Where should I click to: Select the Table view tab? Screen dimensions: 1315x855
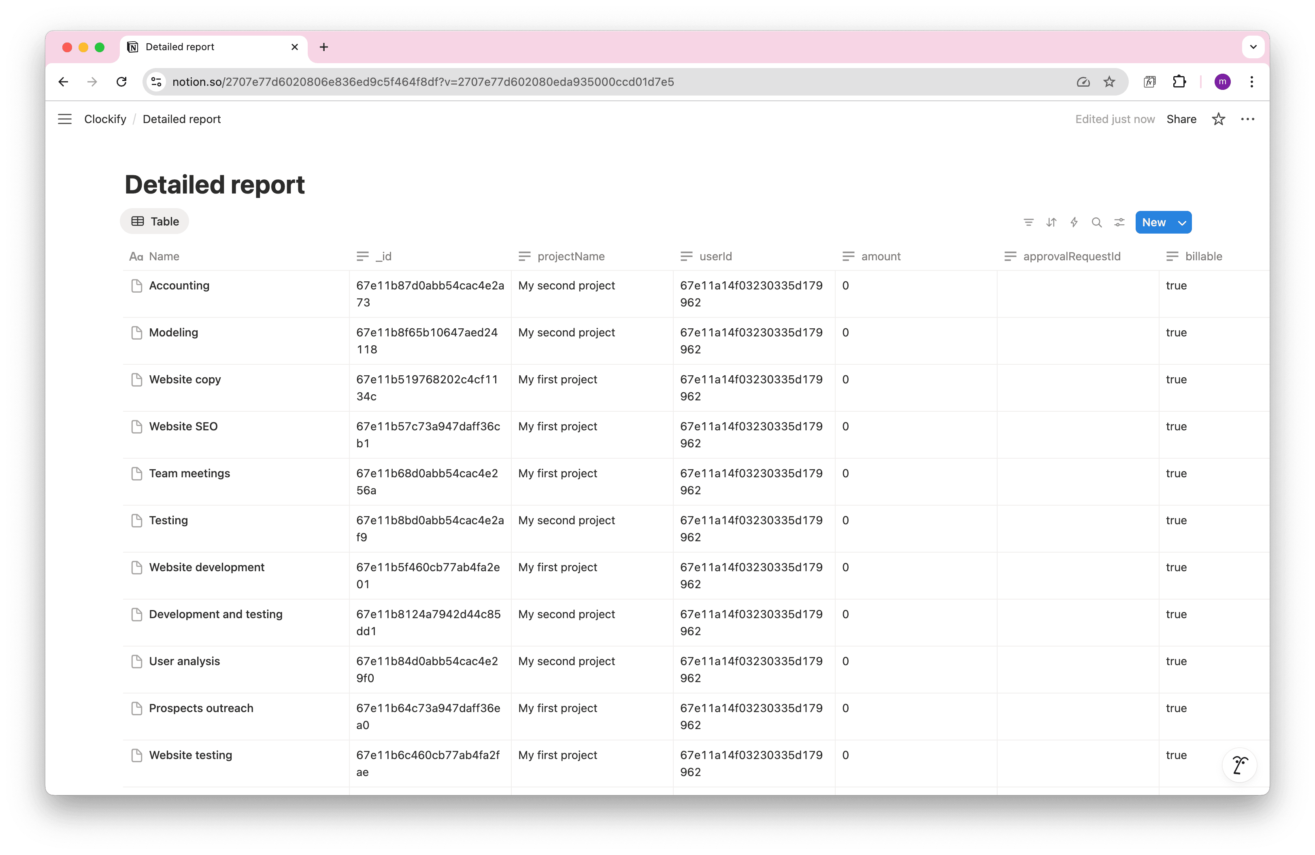click(155, 221)
